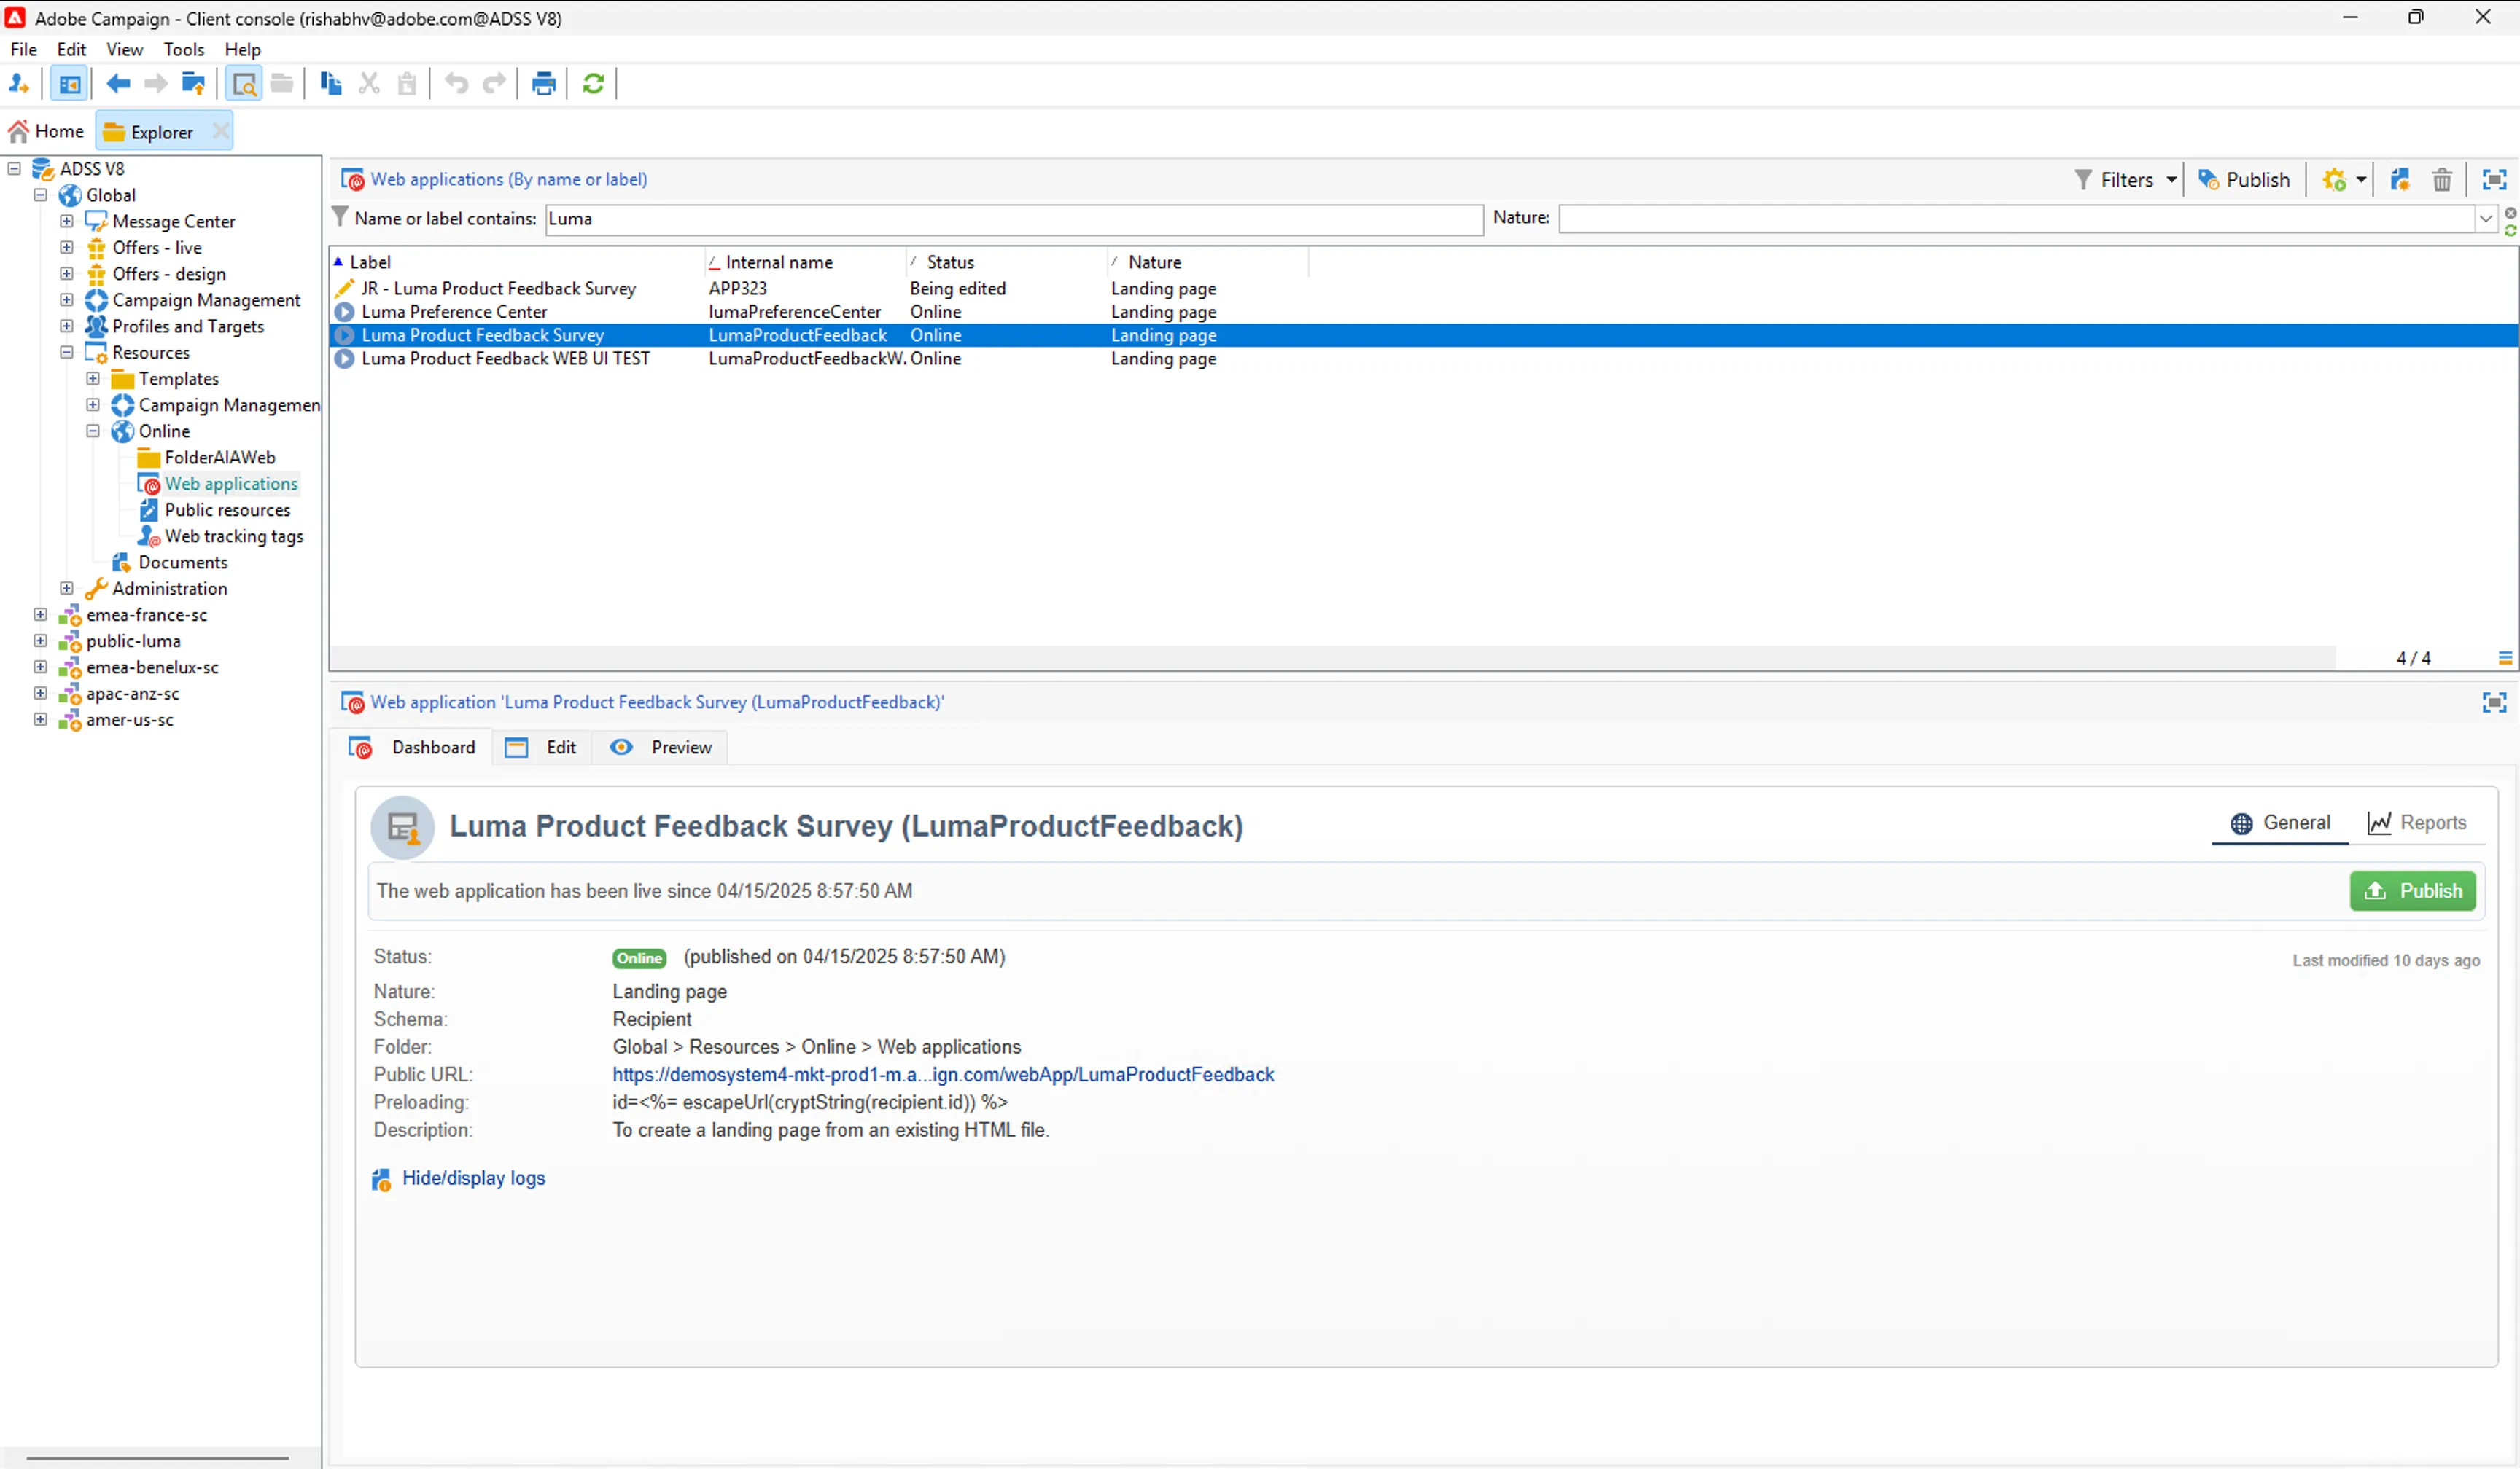
Task: Click the copy icon in toolbar
Action: pyautogui.click(x=331, y=84)
